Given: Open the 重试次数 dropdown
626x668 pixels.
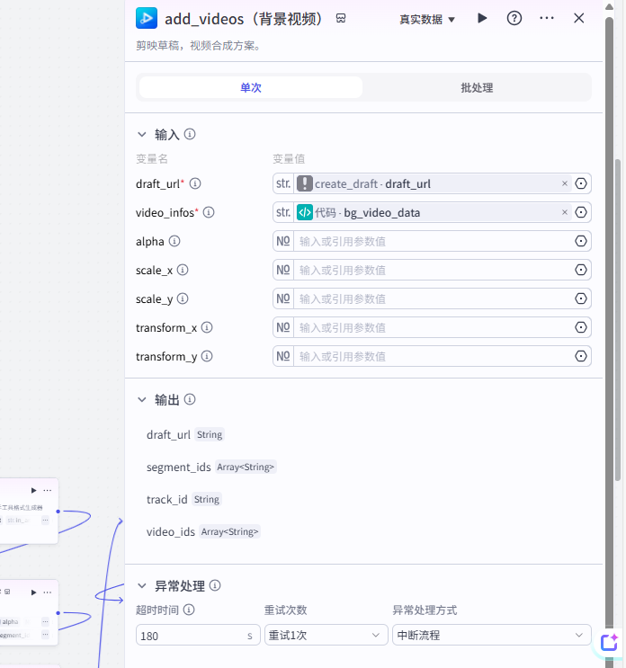Looking at the screenshot, I should (326, 635).
